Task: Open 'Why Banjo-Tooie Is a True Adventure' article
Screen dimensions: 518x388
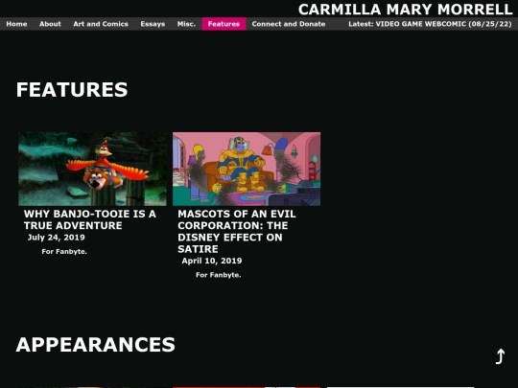Action: pos(90,219)
